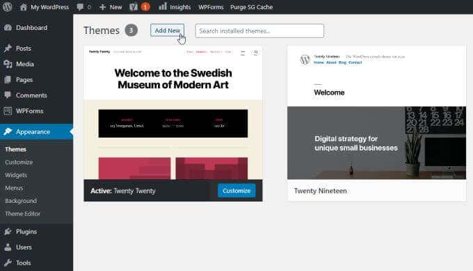Open Insights text in the admin bar
The image size is (473, 271).
coord(180,7)
